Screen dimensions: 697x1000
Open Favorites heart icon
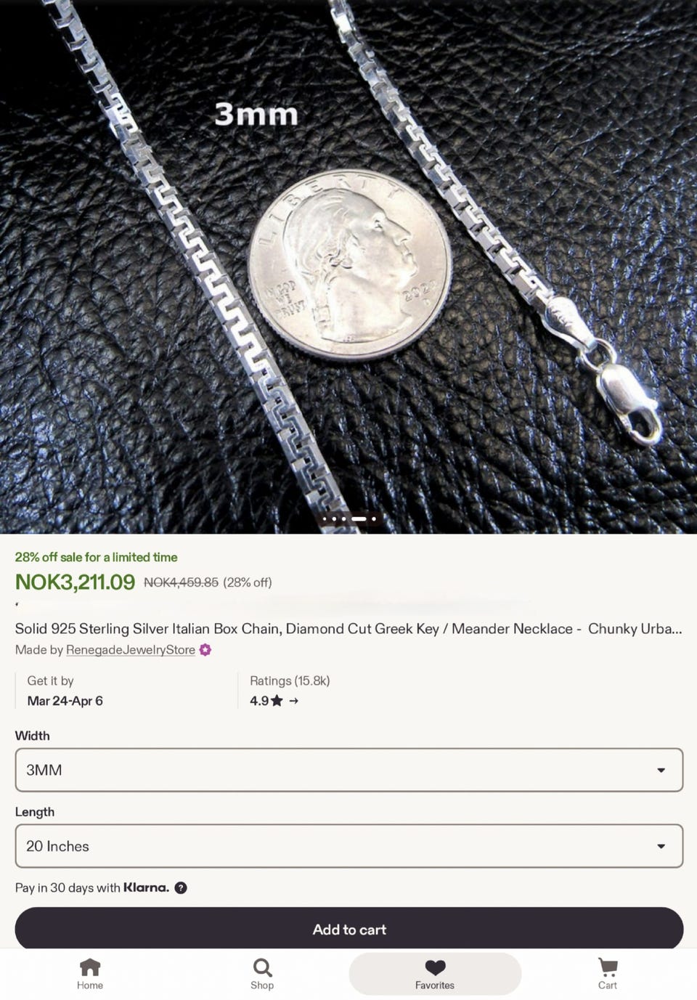(x=435, y=967)
